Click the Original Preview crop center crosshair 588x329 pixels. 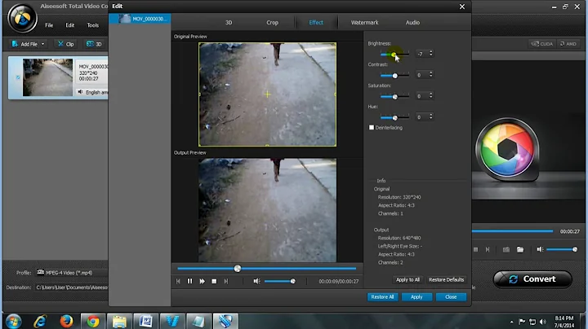267,94
